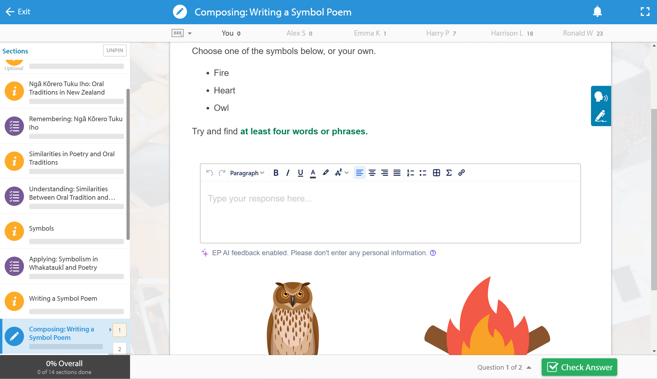Add a hyperlink via link icon

pyautogui.click(x=462, y=173)
